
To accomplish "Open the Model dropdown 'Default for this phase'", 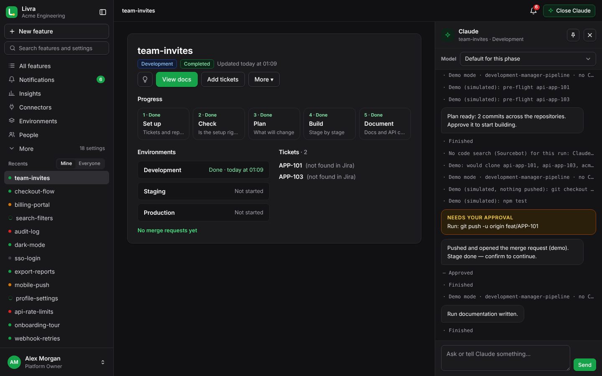I will click(x=528, y=59).
